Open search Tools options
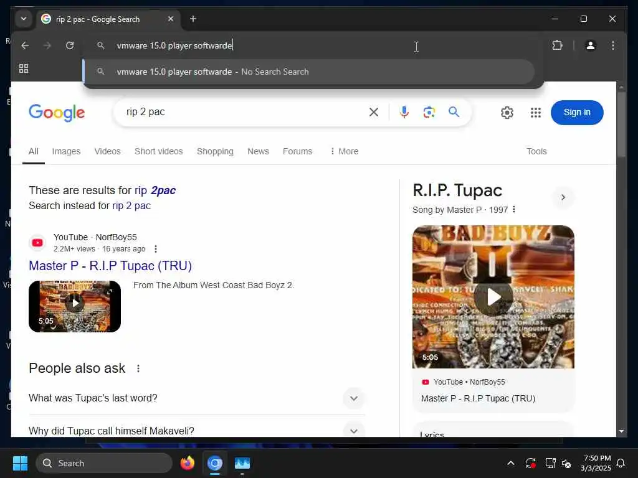The width and height of the screenshot is (638, 478). click(536, 151)
